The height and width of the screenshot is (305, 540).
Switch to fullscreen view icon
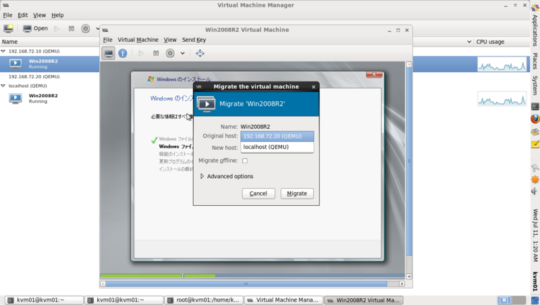coord(200,53)
